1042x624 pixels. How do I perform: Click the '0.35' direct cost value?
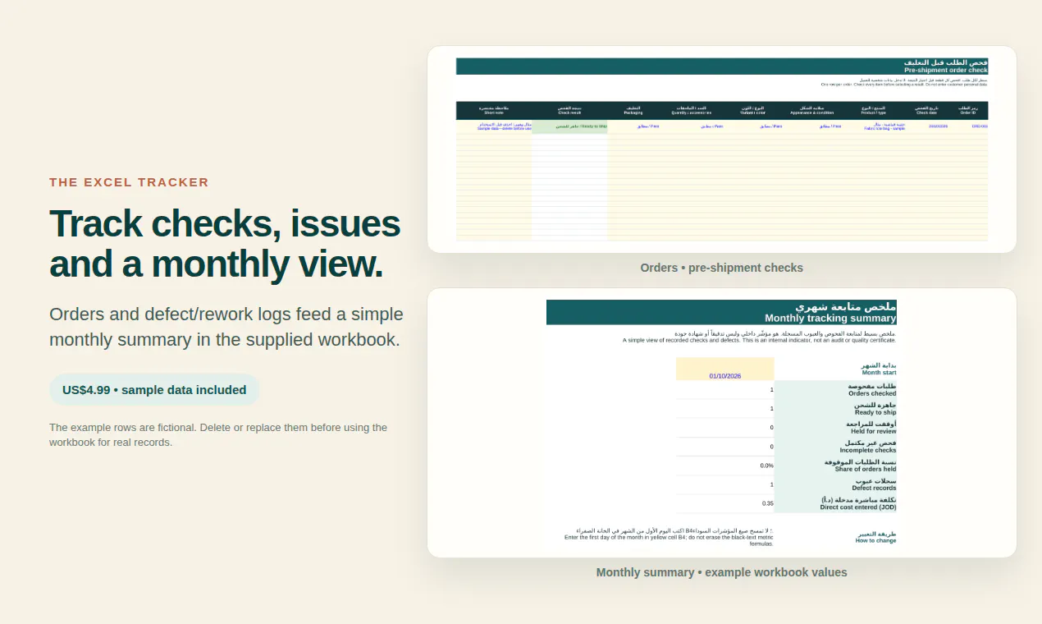725,503
